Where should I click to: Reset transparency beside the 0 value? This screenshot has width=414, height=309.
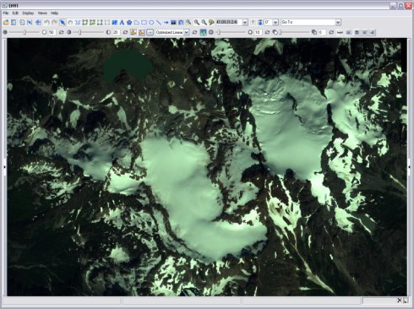[331, 32]
